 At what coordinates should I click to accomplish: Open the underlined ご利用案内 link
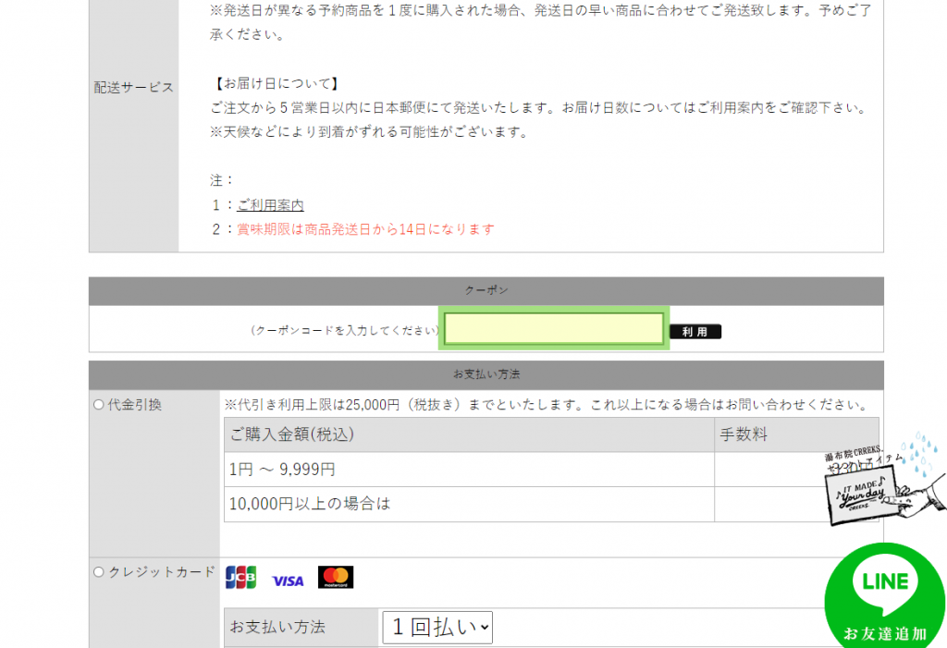[x=270, y=205]
